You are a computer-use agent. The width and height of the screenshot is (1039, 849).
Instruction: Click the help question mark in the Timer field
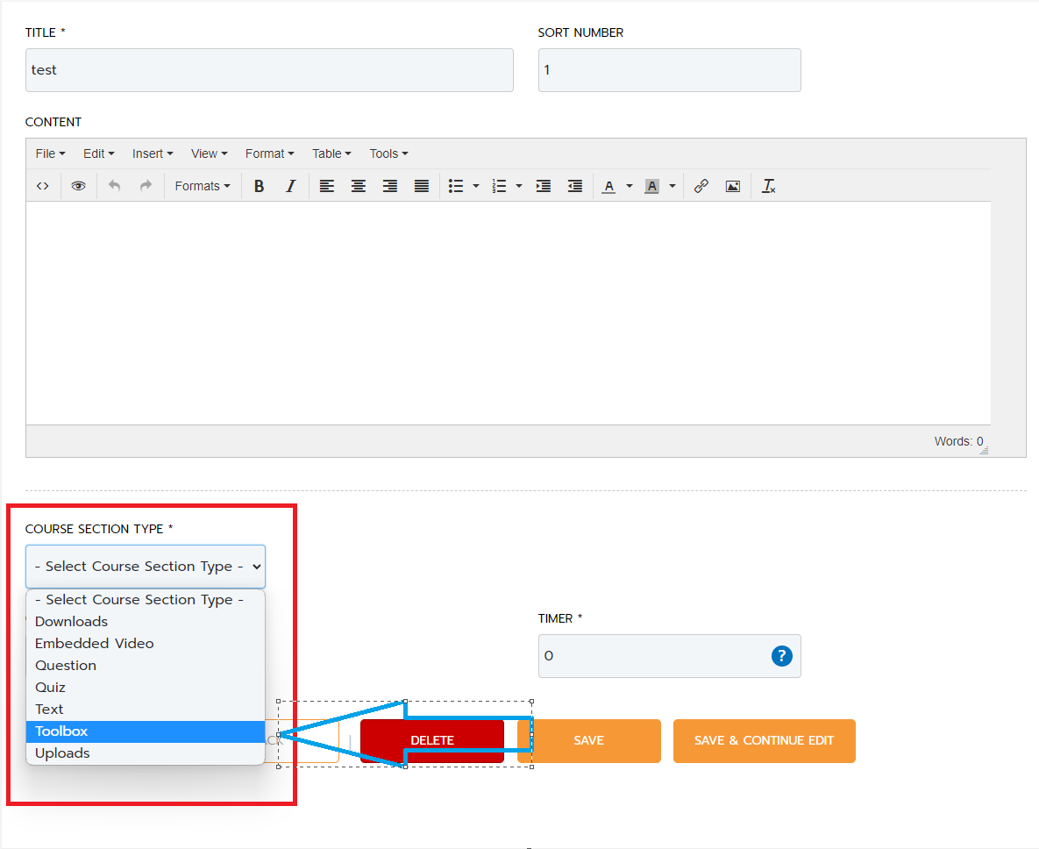tap(781, 655)
